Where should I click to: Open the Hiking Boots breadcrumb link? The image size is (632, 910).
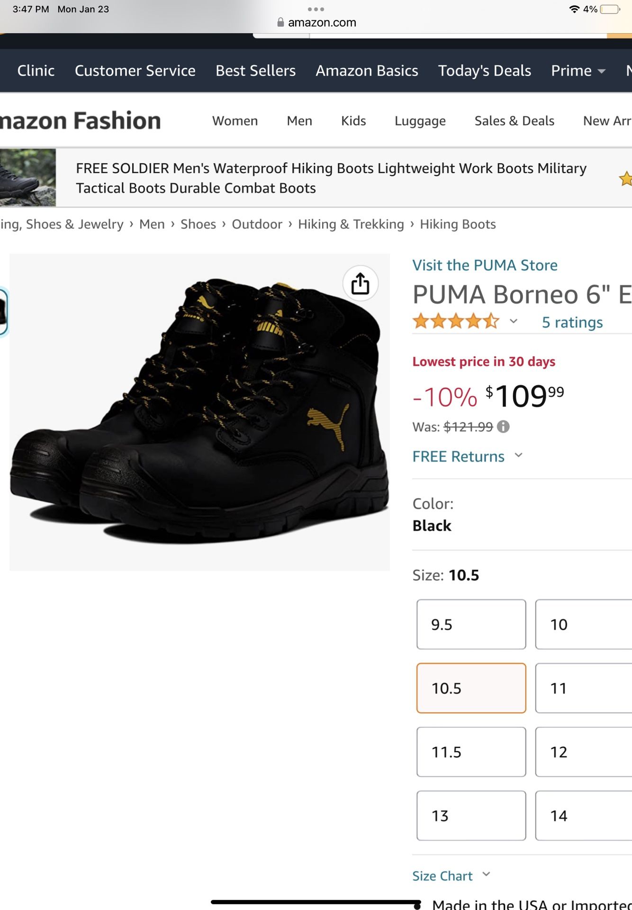pos(457,224)
